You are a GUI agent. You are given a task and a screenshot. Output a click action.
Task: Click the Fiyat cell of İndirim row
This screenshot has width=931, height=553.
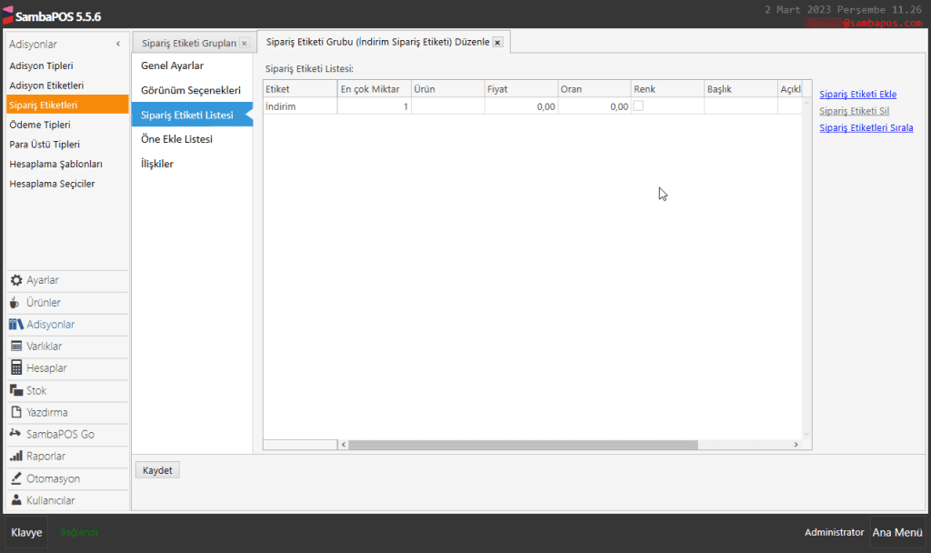click(521, 106)
